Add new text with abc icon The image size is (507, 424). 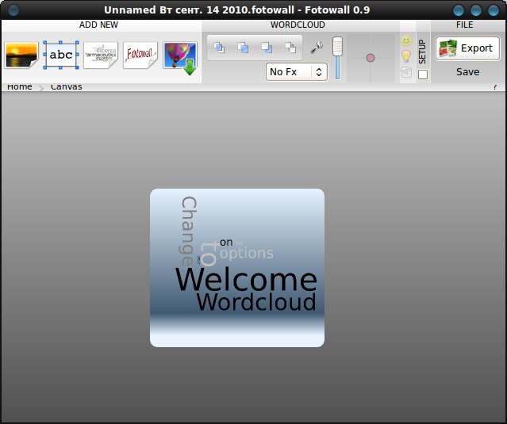(61, 55)
